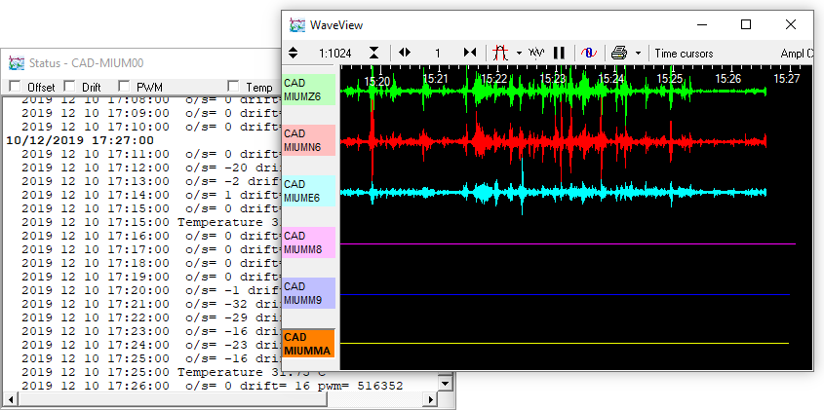824x410 pixels.
Task: Click the horizontal expand time arrows icon
Action: 404,53
